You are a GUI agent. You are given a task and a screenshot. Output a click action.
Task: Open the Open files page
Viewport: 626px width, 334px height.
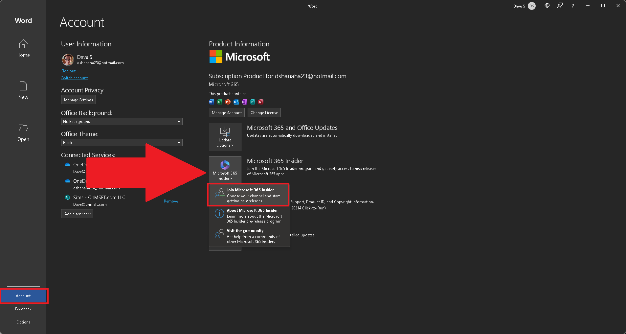pyautogui.click(x=23, y=132)
